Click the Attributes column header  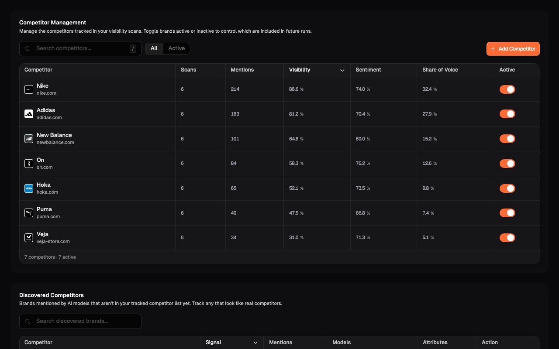click(435, 342)
